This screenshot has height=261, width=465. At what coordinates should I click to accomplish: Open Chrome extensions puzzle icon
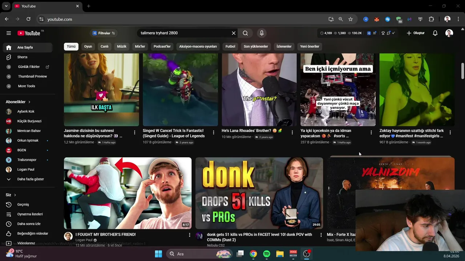(432, 19)
